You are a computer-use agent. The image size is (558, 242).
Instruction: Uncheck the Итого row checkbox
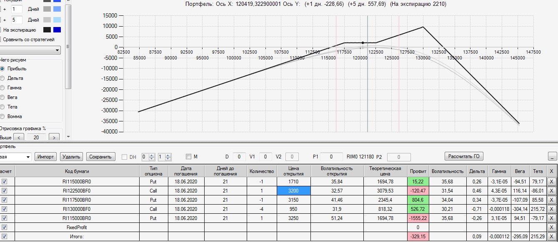click(x=5, y=237)
